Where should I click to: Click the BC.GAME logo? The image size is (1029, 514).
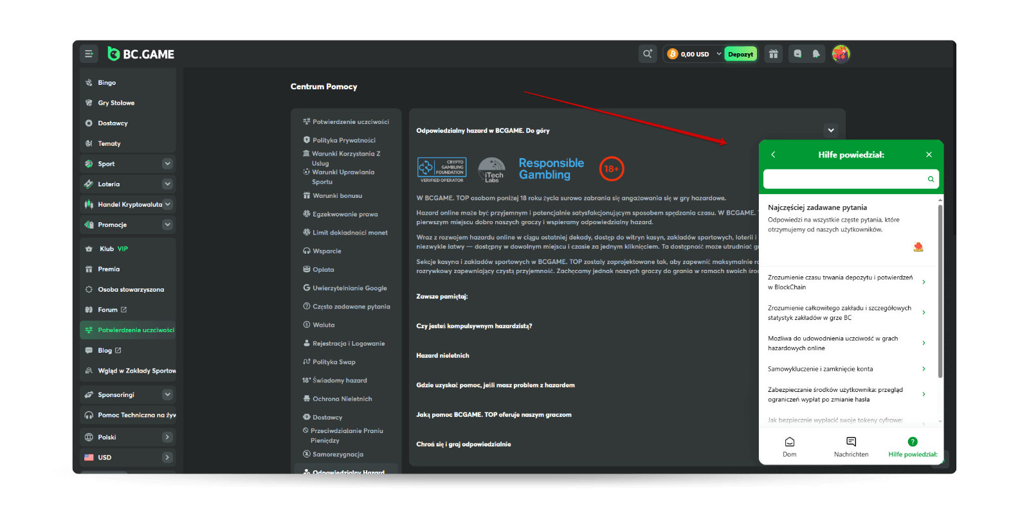(141, 54)
